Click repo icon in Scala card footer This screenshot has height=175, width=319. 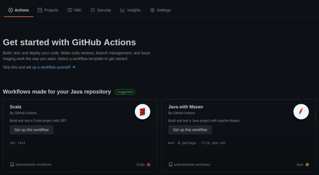[12, 165]
